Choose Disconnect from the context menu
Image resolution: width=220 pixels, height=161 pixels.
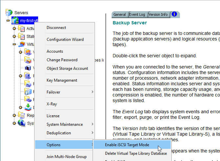[65, 28]
